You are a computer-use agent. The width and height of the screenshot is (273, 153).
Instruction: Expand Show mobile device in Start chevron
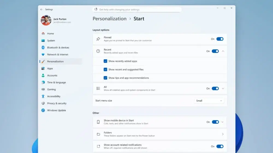(222, 122)
